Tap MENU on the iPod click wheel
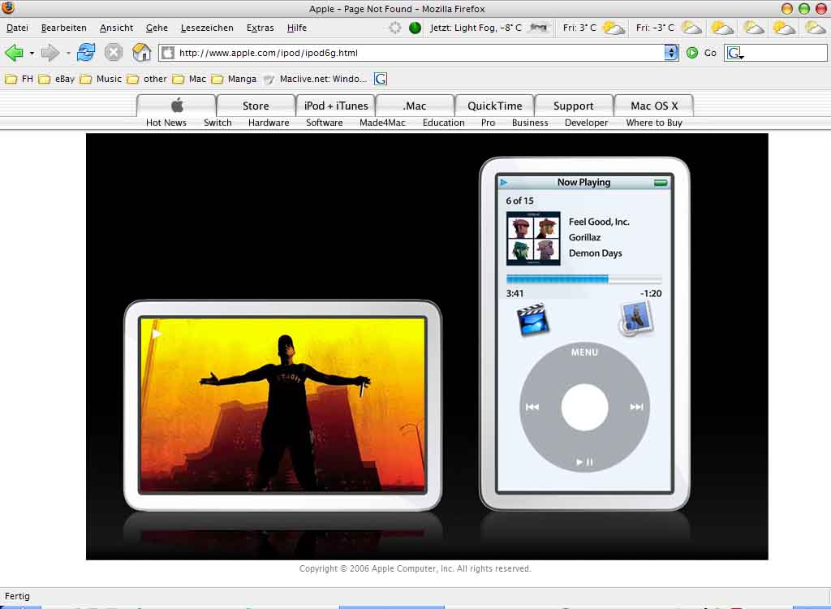This screenshot has width=831, height=609. pyautogui.click(x=584, y=352)
